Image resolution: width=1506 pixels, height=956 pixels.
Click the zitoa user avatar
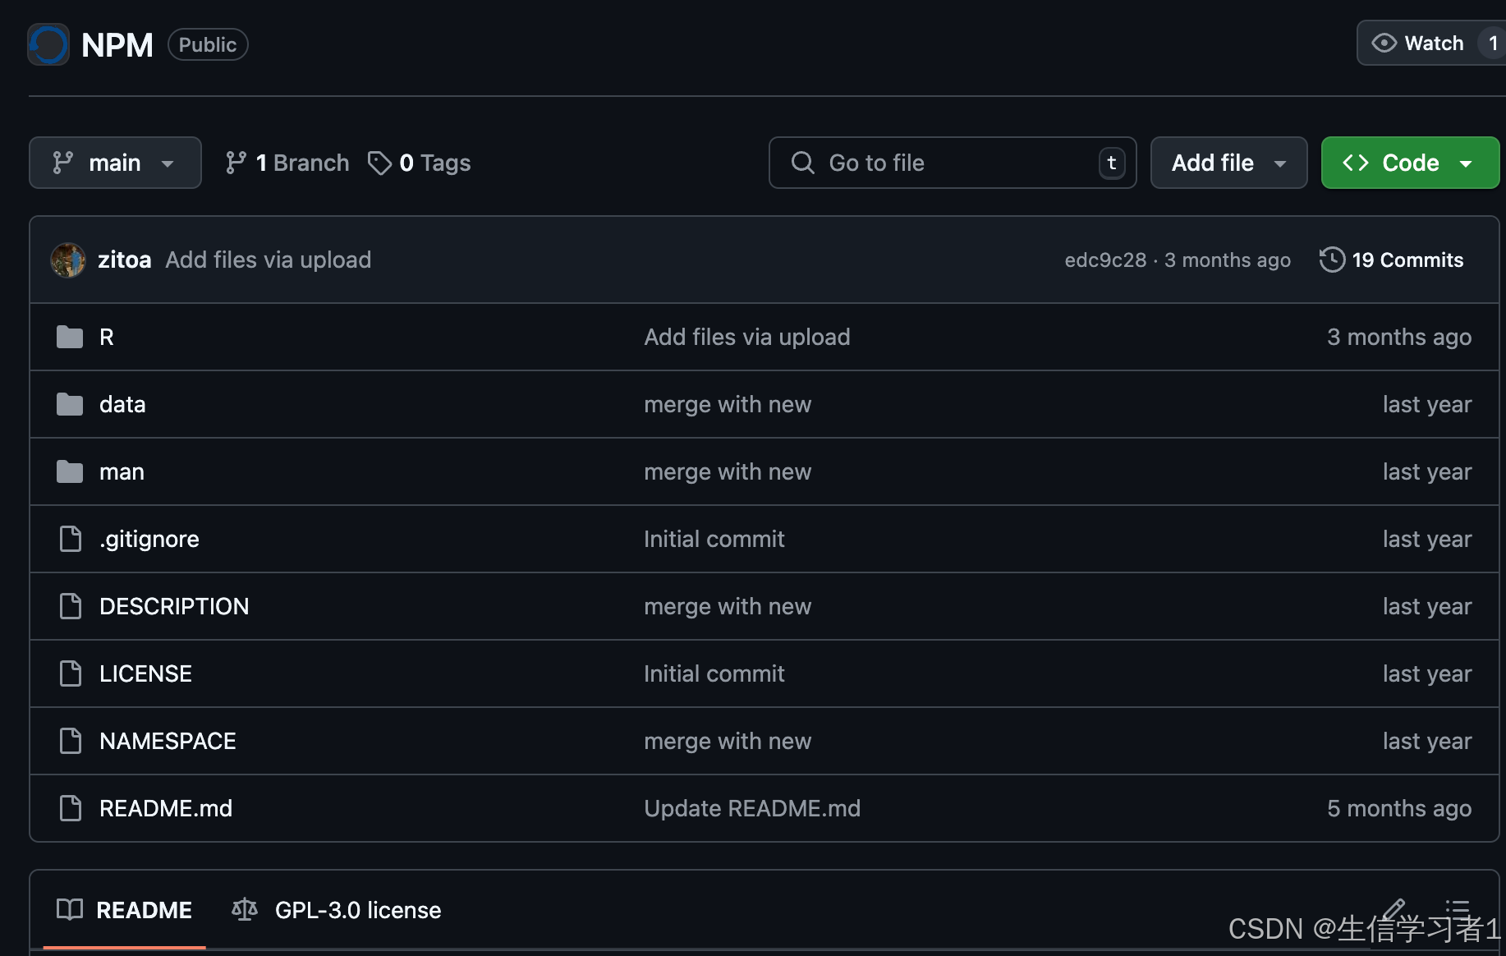(x=68, y=260)
